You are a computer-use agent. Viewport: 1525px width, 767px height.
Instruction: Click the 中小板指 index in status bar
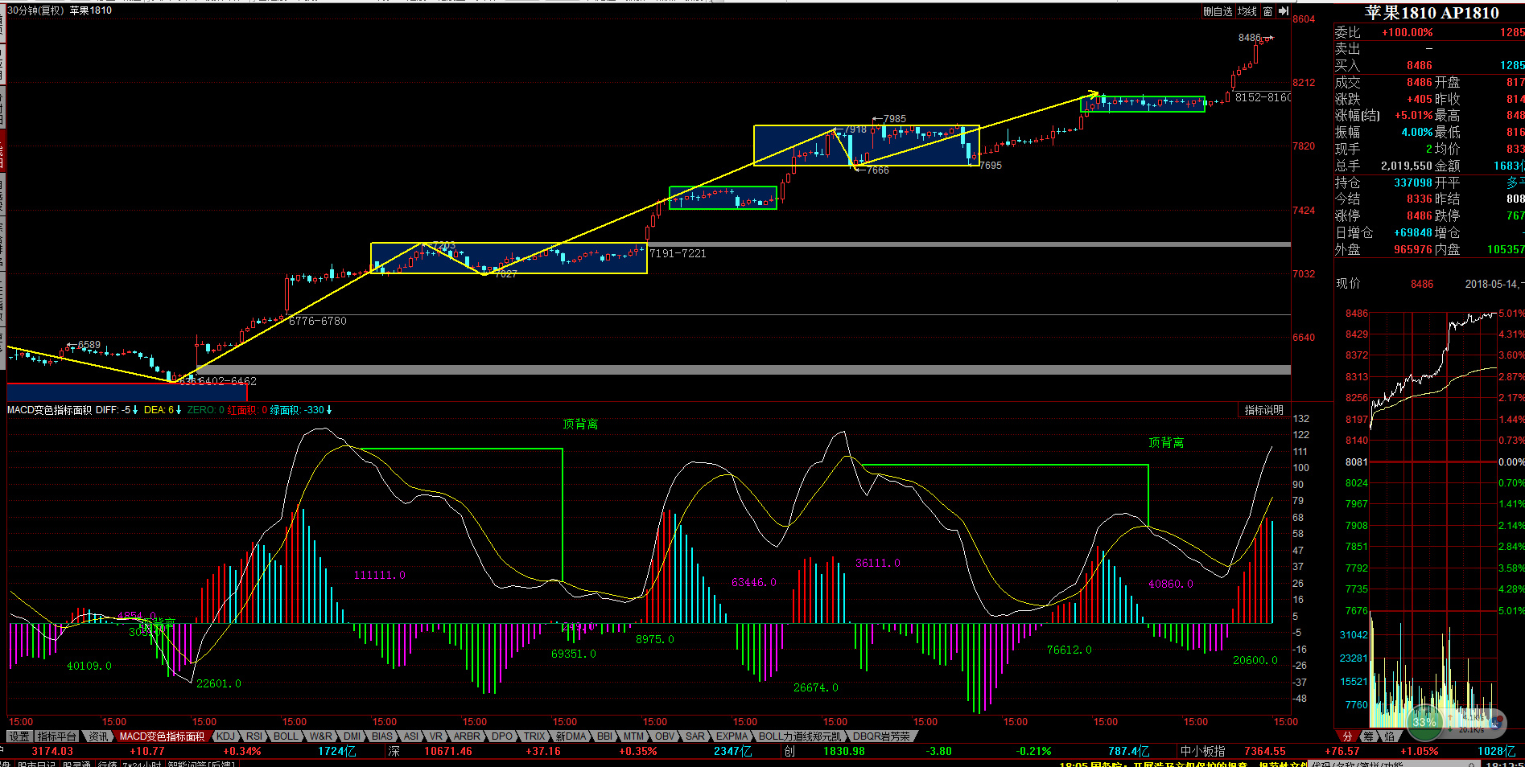[1202, 752]
